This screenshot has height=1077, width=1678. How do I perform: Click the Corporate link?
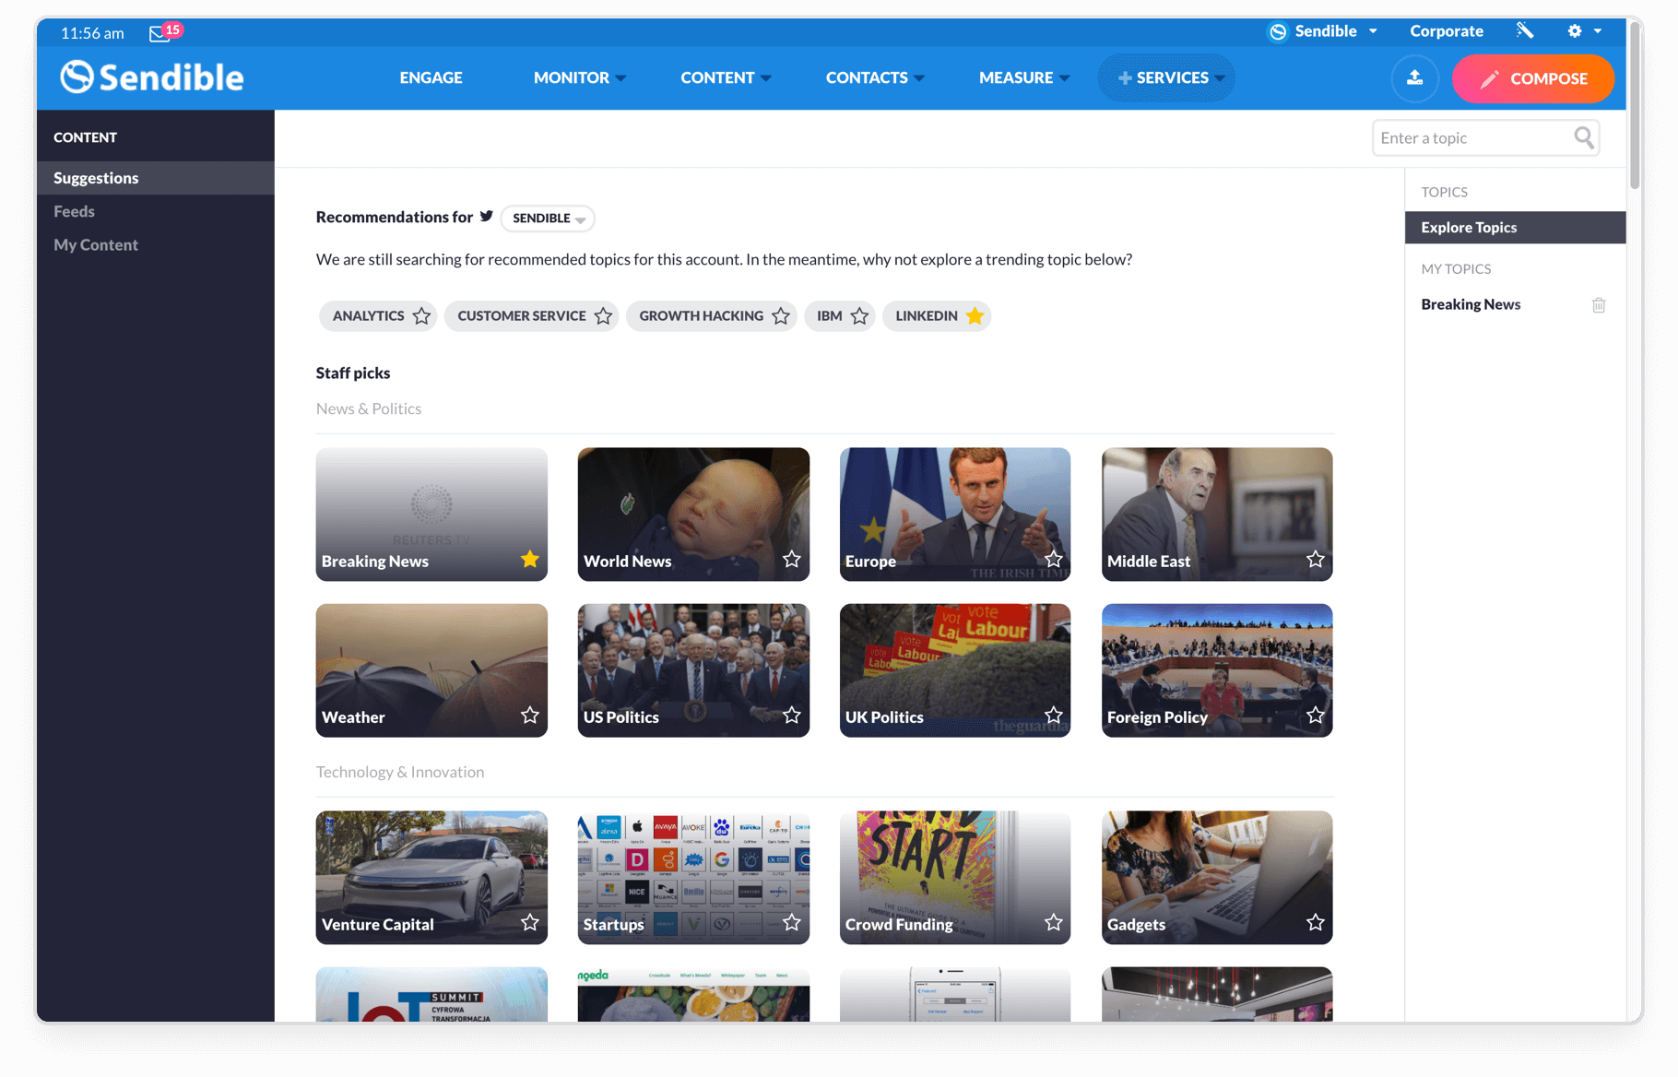point(1447,31)
